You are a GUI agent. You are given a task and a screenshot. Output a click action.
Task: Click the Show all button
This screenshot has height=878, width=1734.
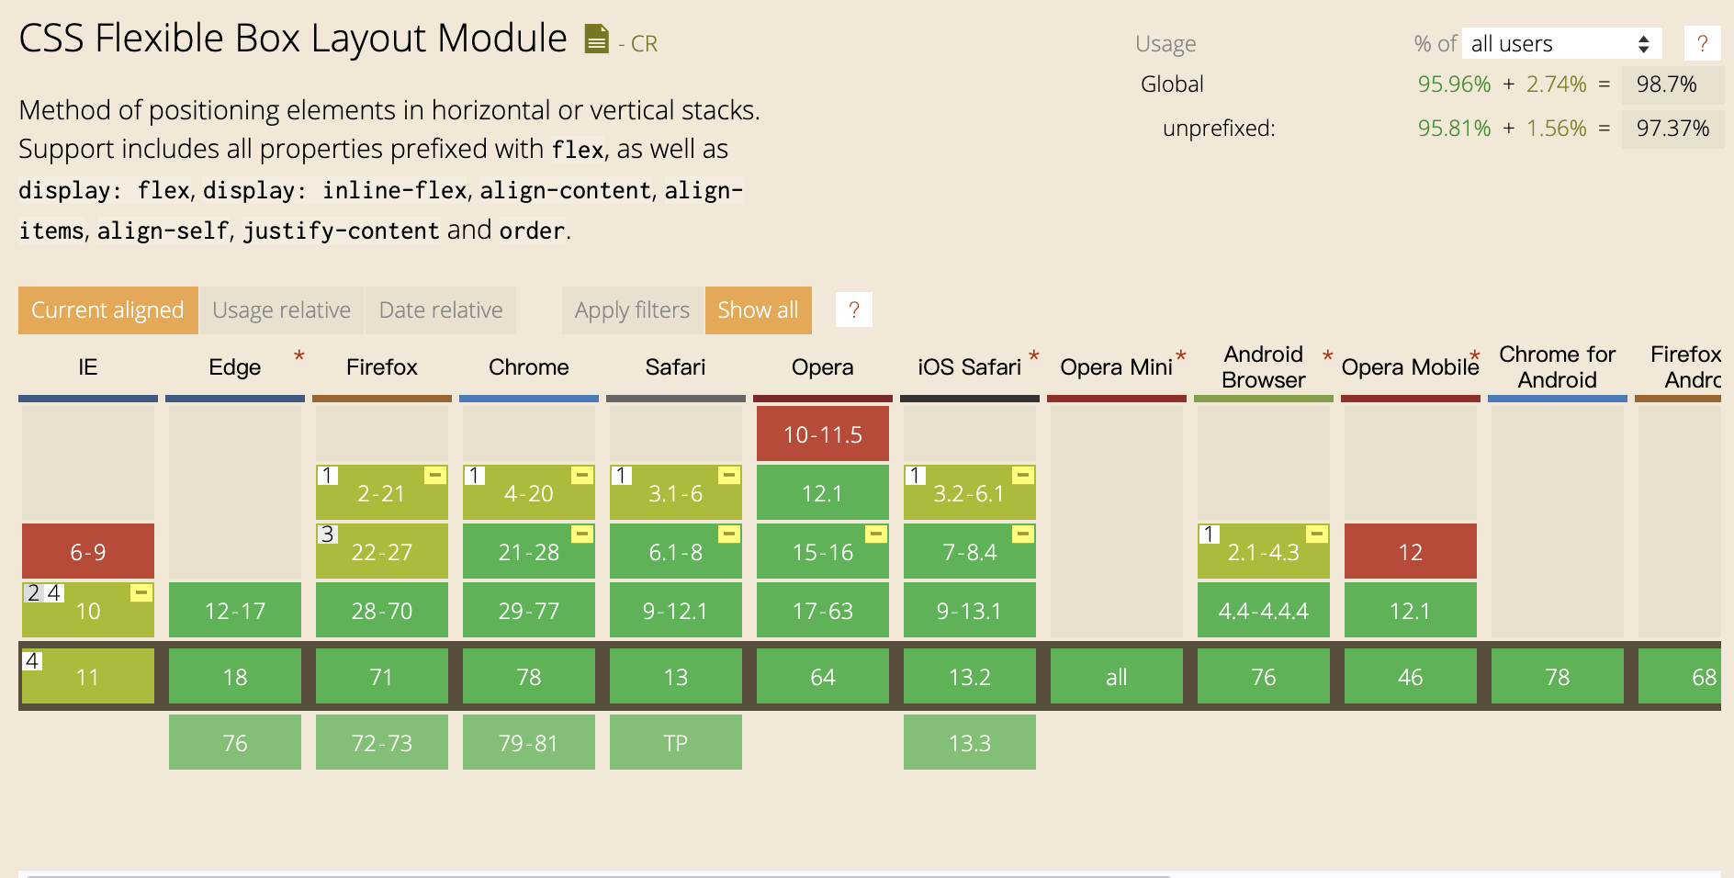coord(758,310)
